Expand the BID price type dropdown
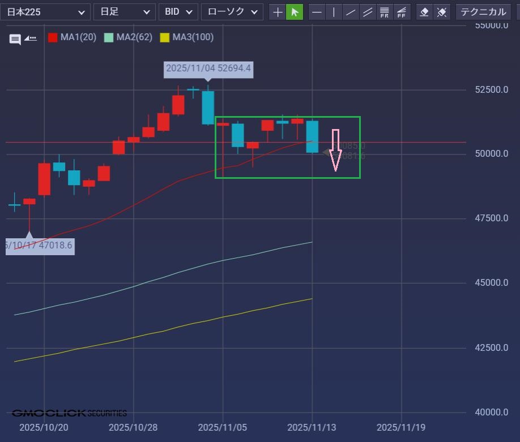The width and height of the screenshot is (520, 442). [178, 12]
